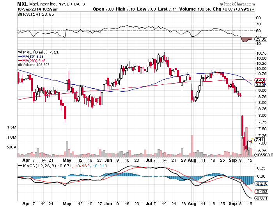Click the Jun label on price chart axis
Screen dimensions: 273x207
tap(108, 160)
